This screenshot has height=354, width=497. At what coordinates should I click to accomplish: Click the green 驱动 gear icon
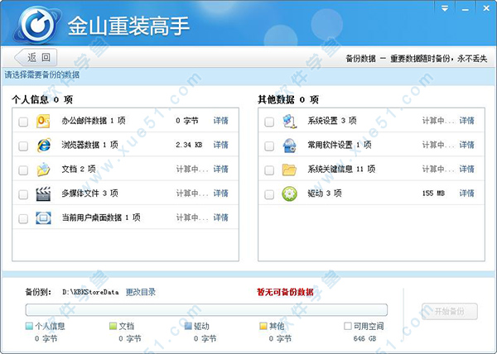coord(289,194)
